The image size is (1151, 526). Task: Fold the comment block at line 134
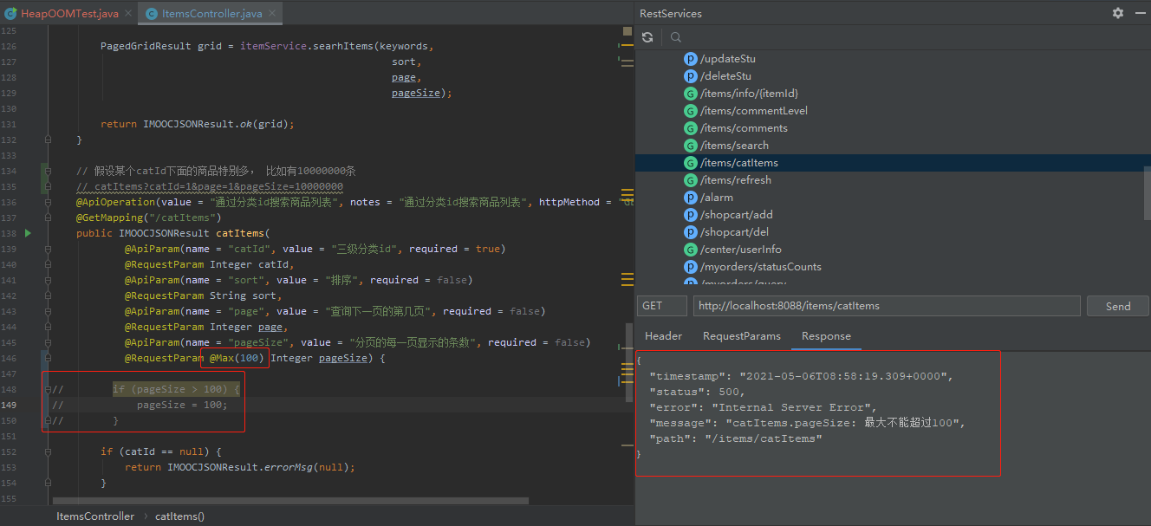(49, 171)
